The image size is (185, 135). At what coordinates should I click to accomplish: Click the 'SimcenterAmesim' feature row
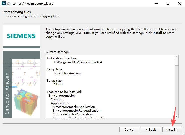[62, 96]
